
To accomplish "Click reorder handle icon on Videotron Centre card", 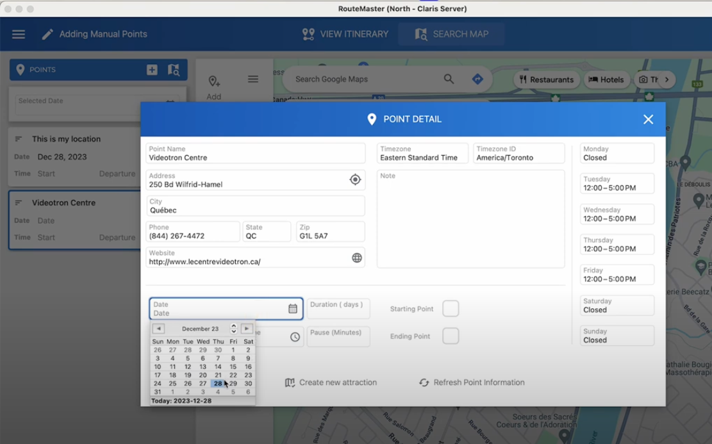I will click(x=18, y=203).
